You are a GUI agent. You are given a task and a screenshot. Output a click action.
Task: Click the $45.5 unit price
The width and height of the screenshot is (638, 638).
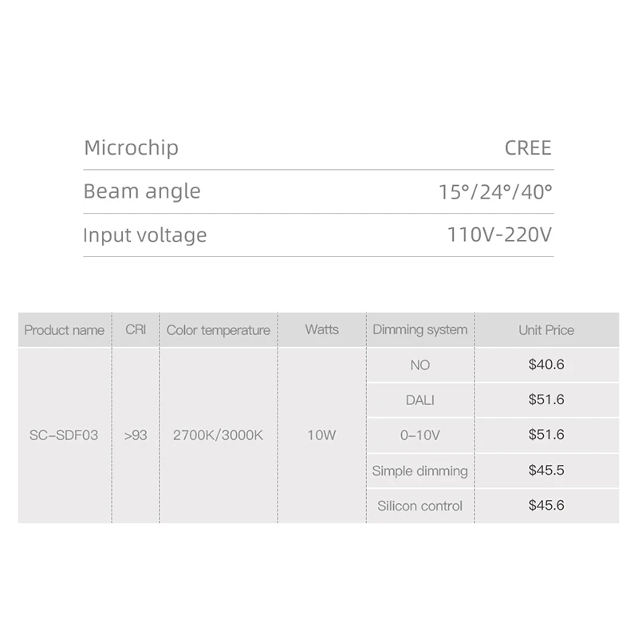pos(546,471)
